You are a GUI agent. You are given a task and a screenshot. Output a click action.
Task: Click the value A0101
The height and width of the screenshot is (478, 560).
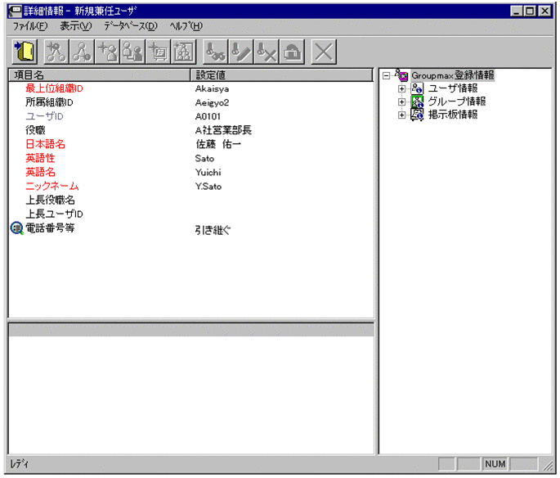[208, 116]
